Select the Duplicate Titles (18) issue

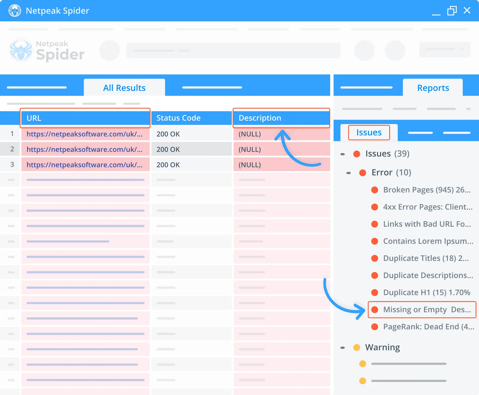tap(426, 258)
